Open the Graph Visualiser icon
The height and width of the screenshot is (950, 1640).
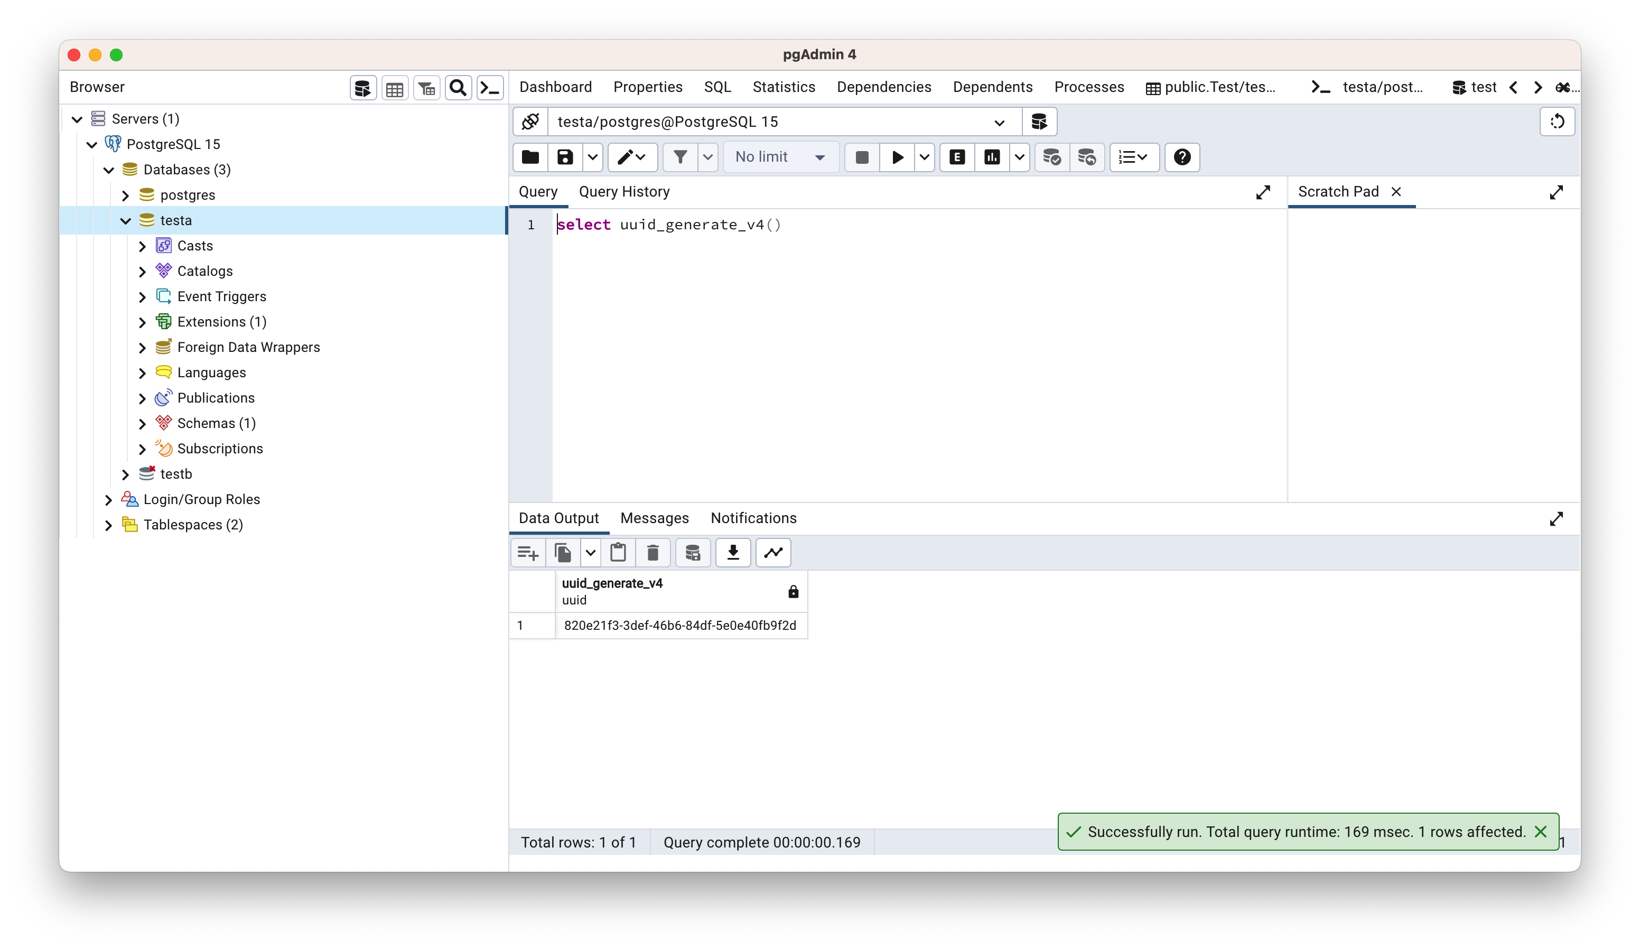click(x=773, y=553)
